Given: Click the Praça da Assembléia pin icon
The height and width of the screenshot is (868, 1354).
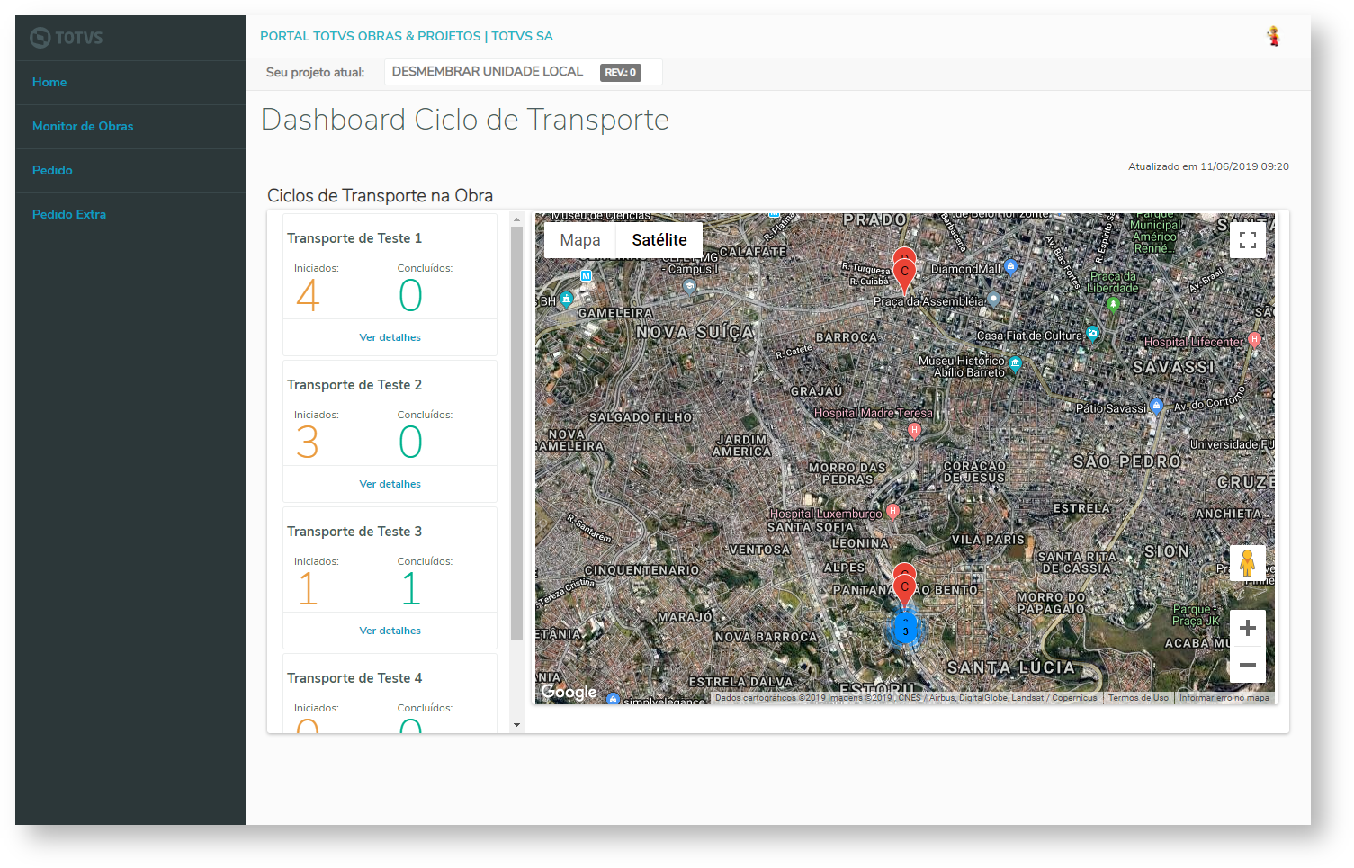Looking at the screenshot, I should [x=993, y=299].
